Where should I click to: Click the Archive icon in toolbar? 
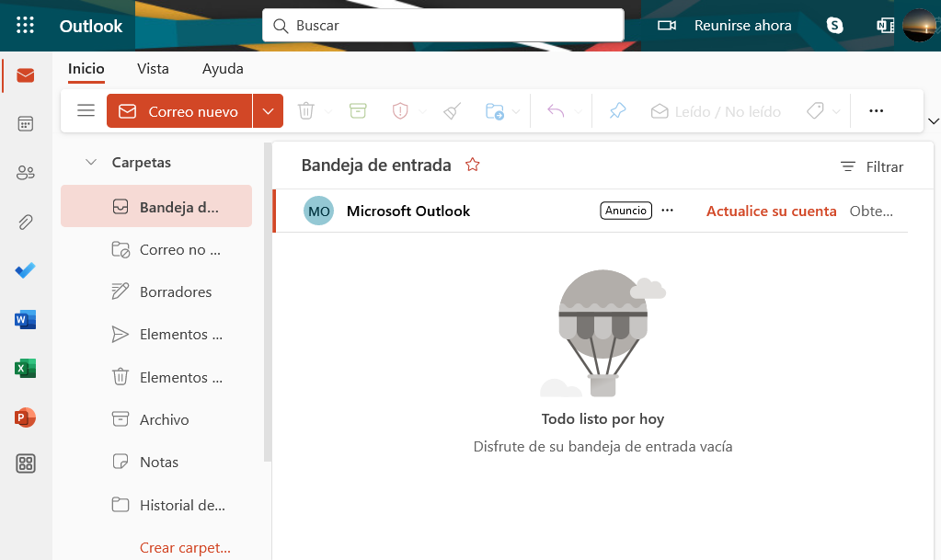(x=358, y=111)
